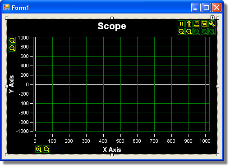Image resolution: width=230 pixels, height=167 pixels.
Task: Click the Y axis value 1000
Action: (23, 38)
